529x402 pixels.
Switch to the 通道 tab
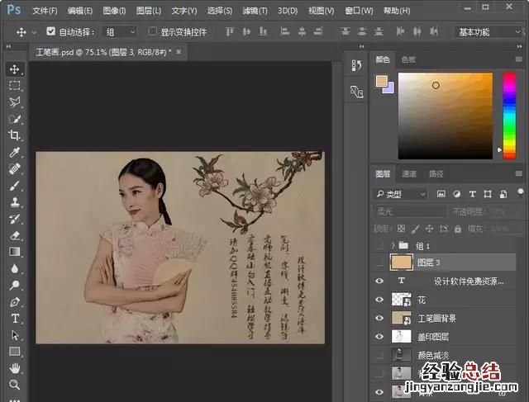tap(409, 174)
